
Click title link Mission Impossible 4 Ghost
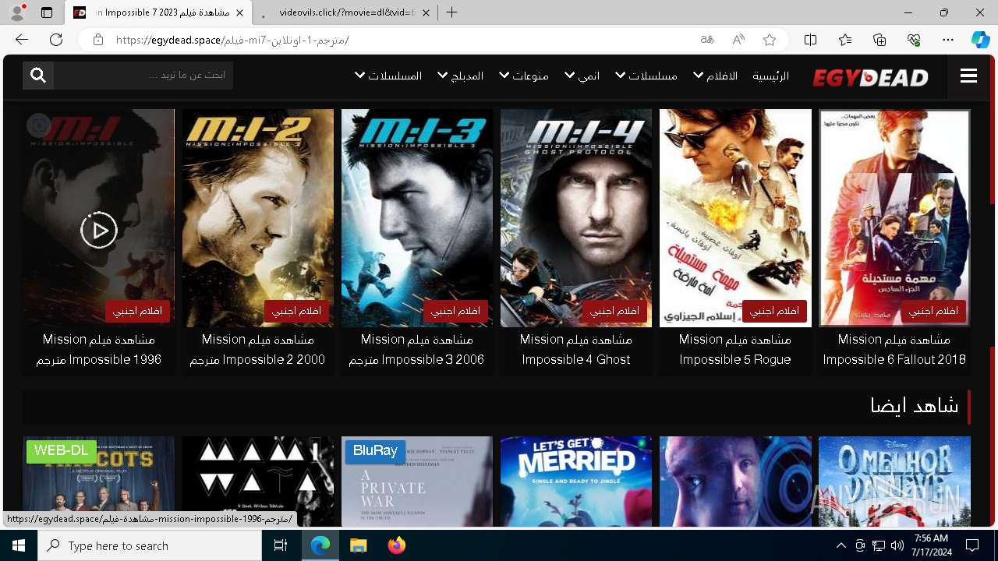pyautogui.click(x=576, y=350)
